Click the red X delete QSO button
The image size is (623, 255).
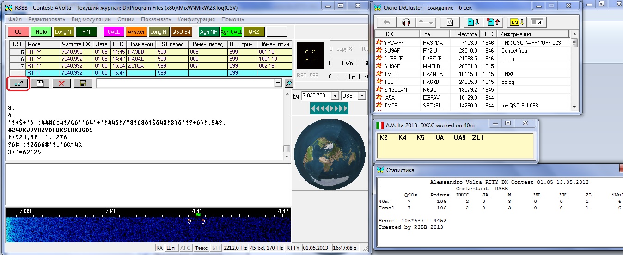(x=61, y=83)
